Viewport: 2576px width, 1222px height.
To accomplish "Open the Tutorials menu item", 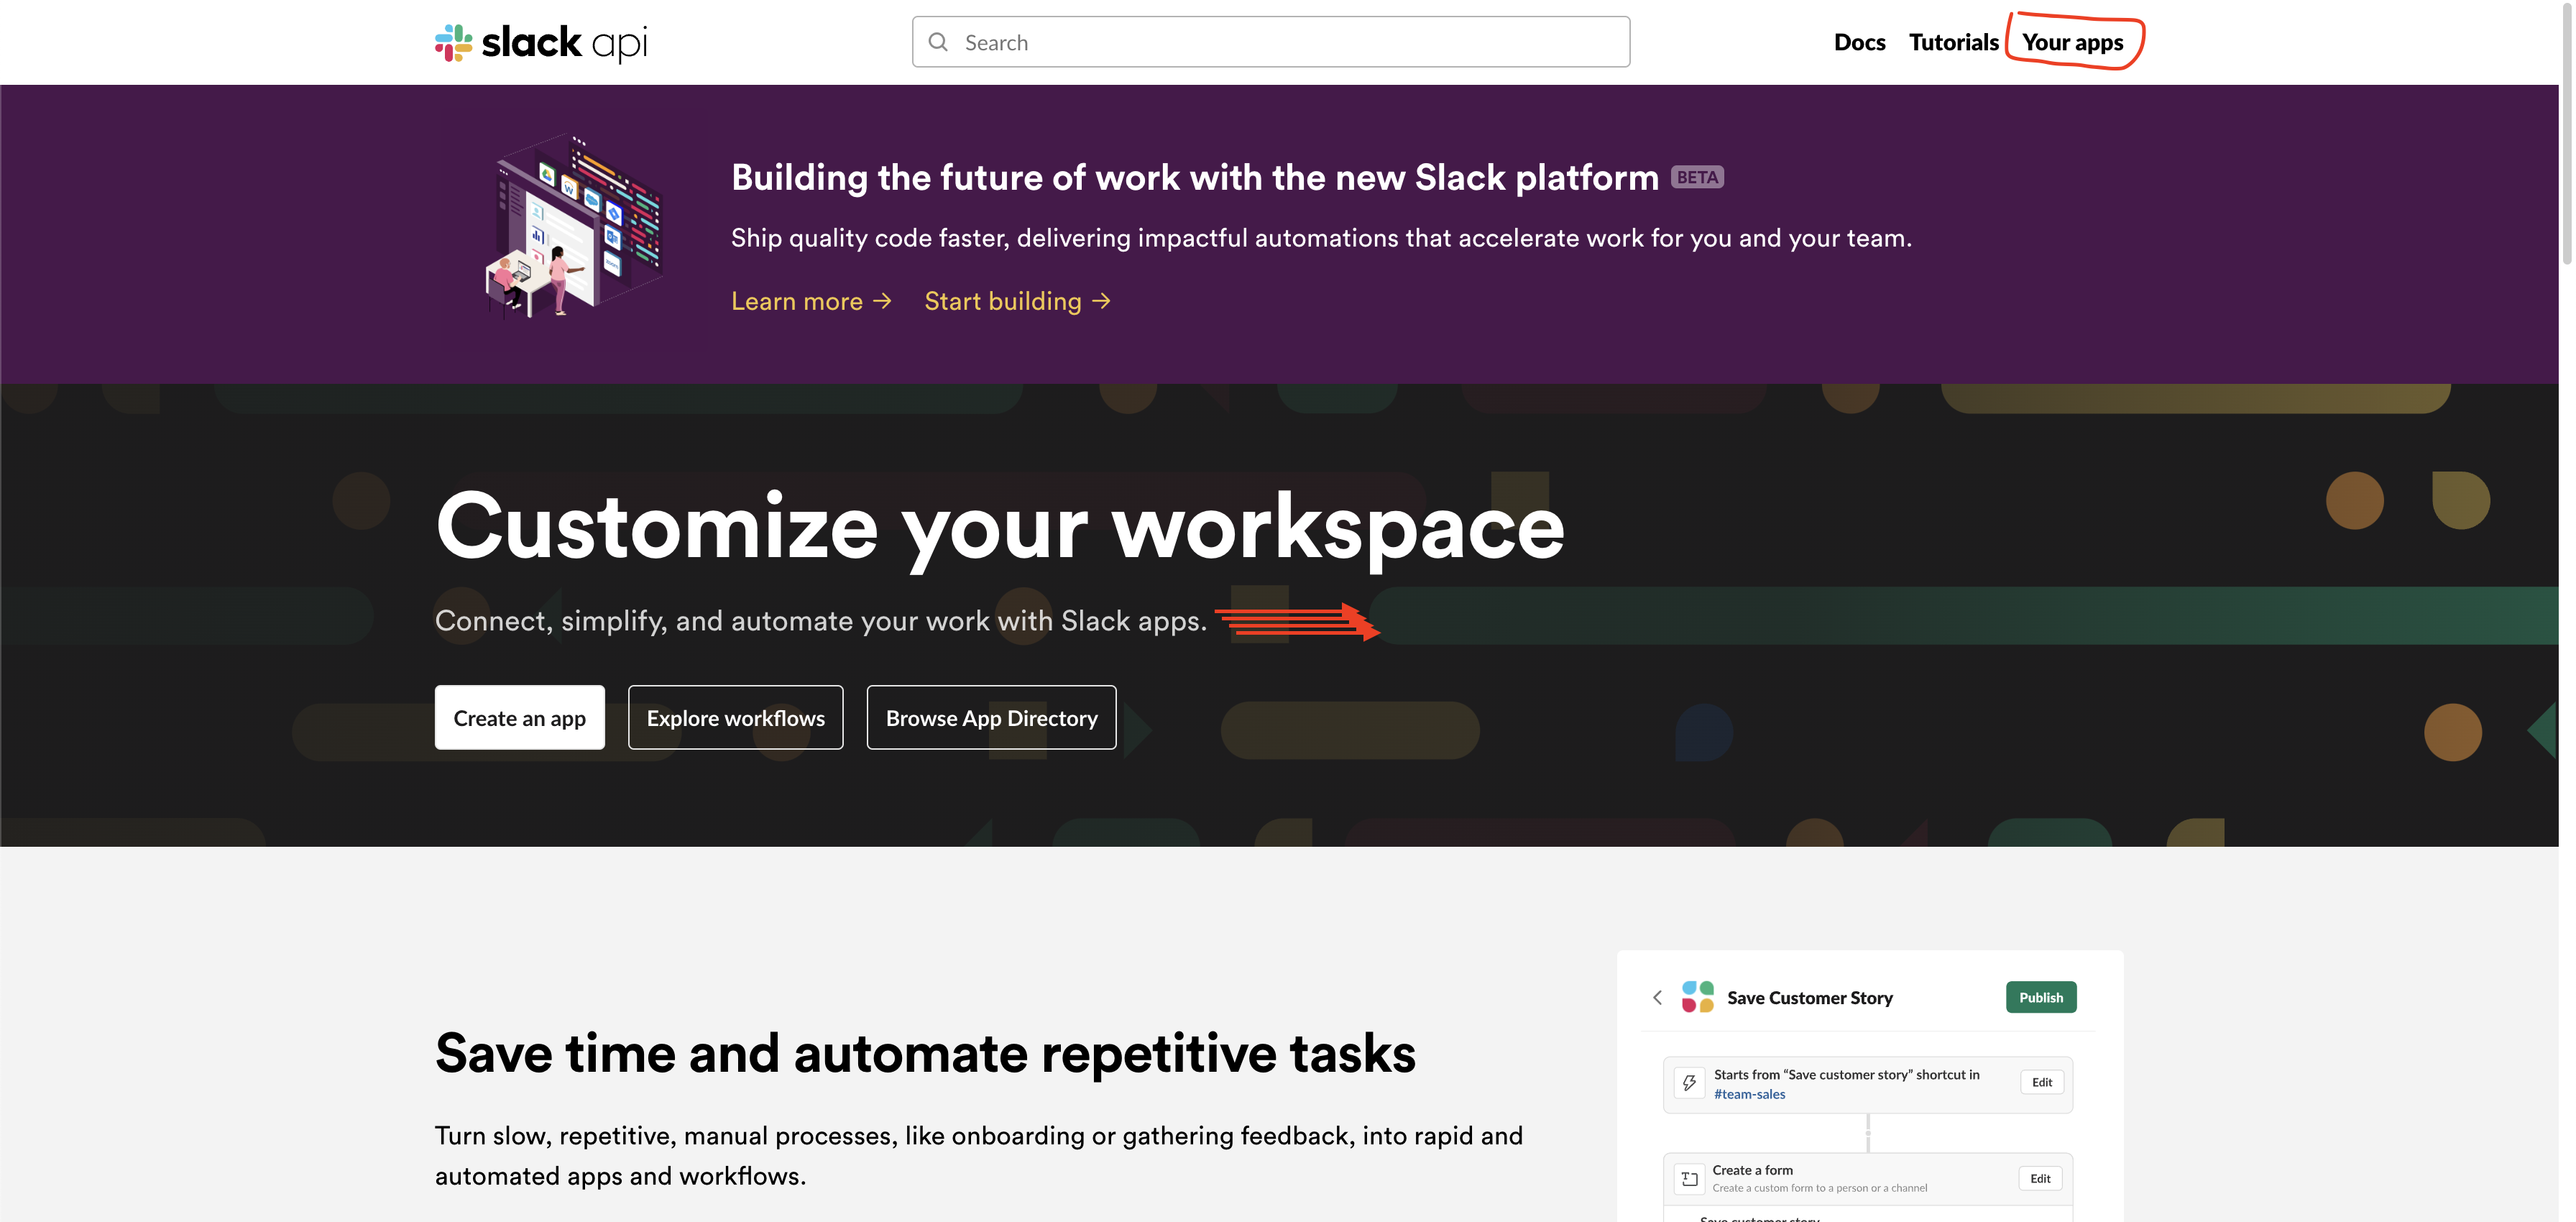I will (1953, 42).
